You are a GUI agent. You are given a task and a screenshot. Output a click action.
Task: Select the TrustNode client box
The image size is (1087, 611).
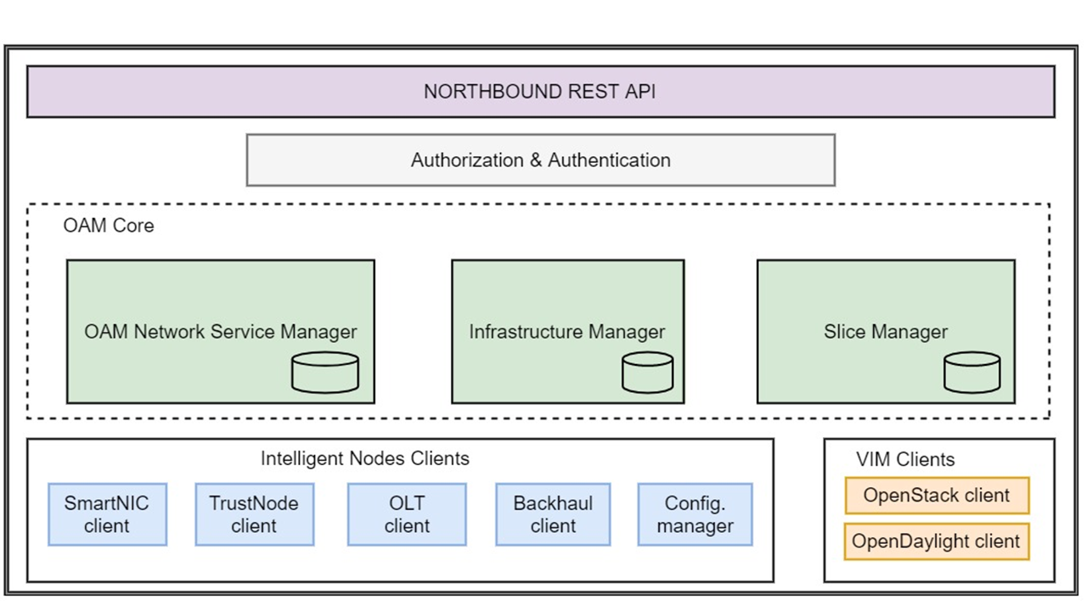(x=254, y=514)
